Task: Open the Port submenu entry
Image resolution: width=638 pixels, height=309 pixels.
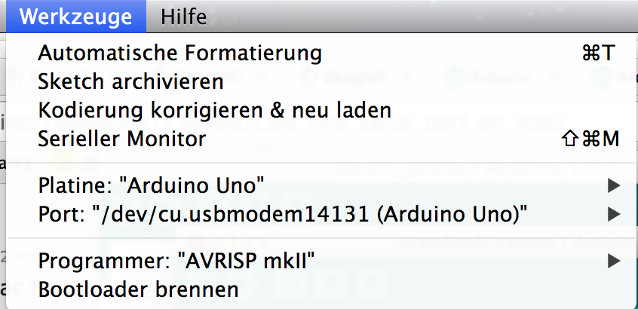Action: 282,214
